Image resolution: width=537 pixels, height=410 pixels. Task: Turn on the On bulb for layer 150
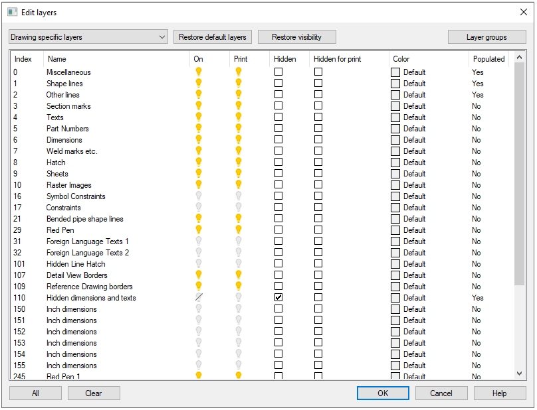pos(199,308)
